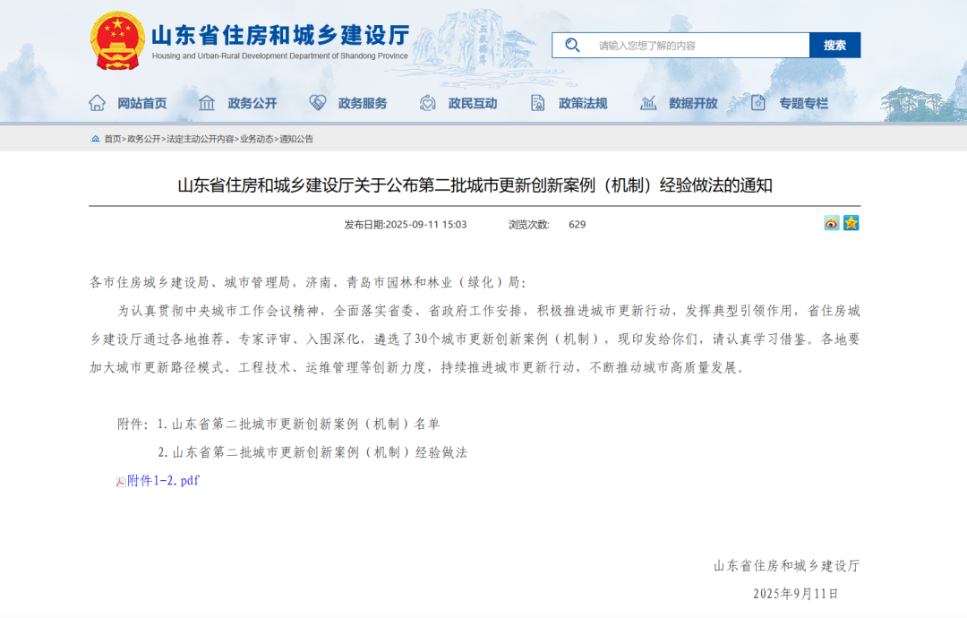
Task: Click the closing date 2025年9月11日
Action: click(796, 593)
